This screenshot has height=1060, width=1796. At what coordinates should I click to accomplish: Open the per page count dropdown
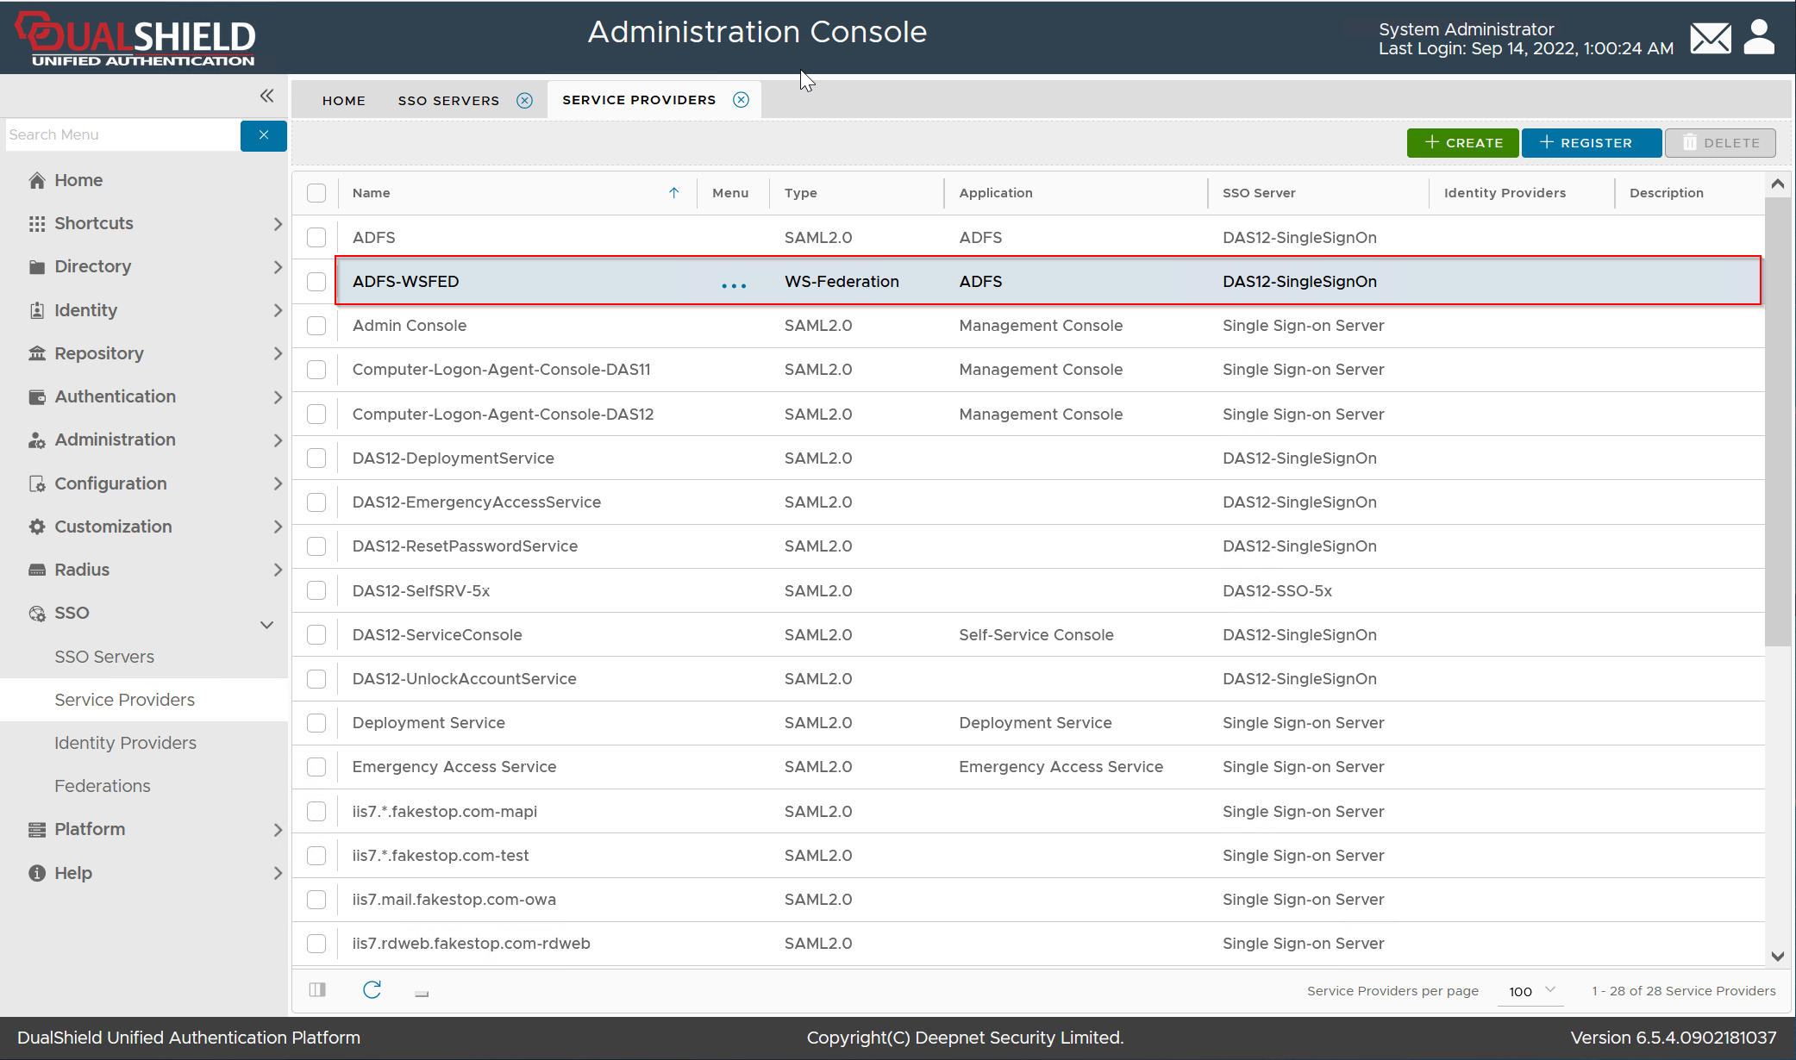pyautogui.click(x=1532, y=991)
